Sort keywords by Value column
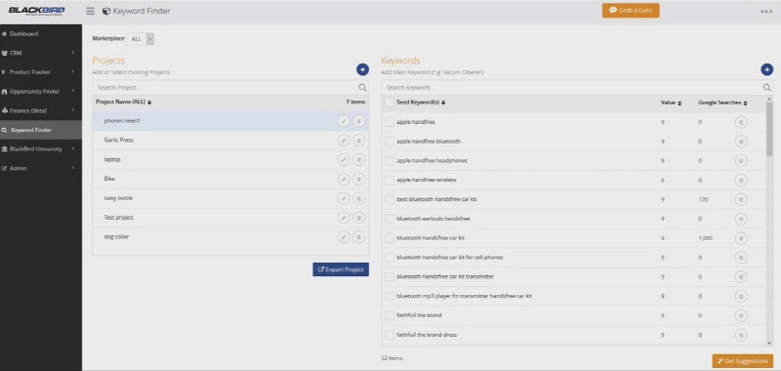 [671, 103]
